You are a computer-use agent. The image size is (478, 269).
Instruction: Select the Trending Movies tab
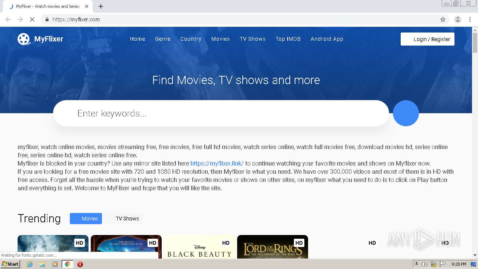point(86,219)
